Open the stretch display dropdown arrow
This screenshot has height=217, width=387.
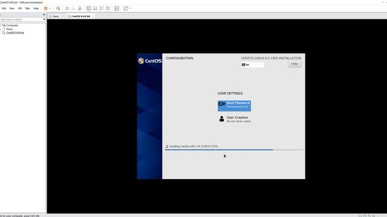(130, 8)
